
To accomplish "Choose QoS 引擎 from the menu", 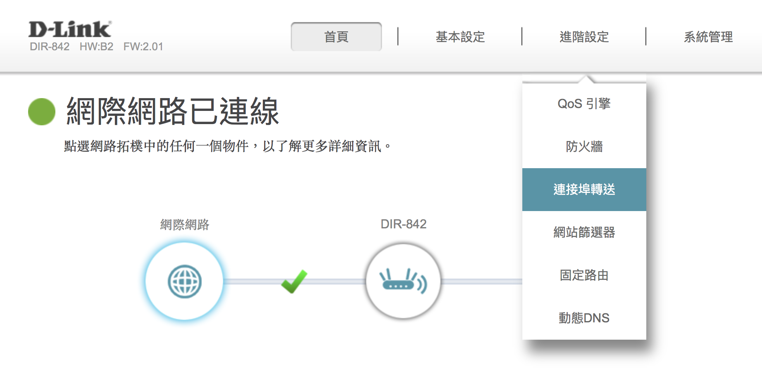I will tap(584, 104).
